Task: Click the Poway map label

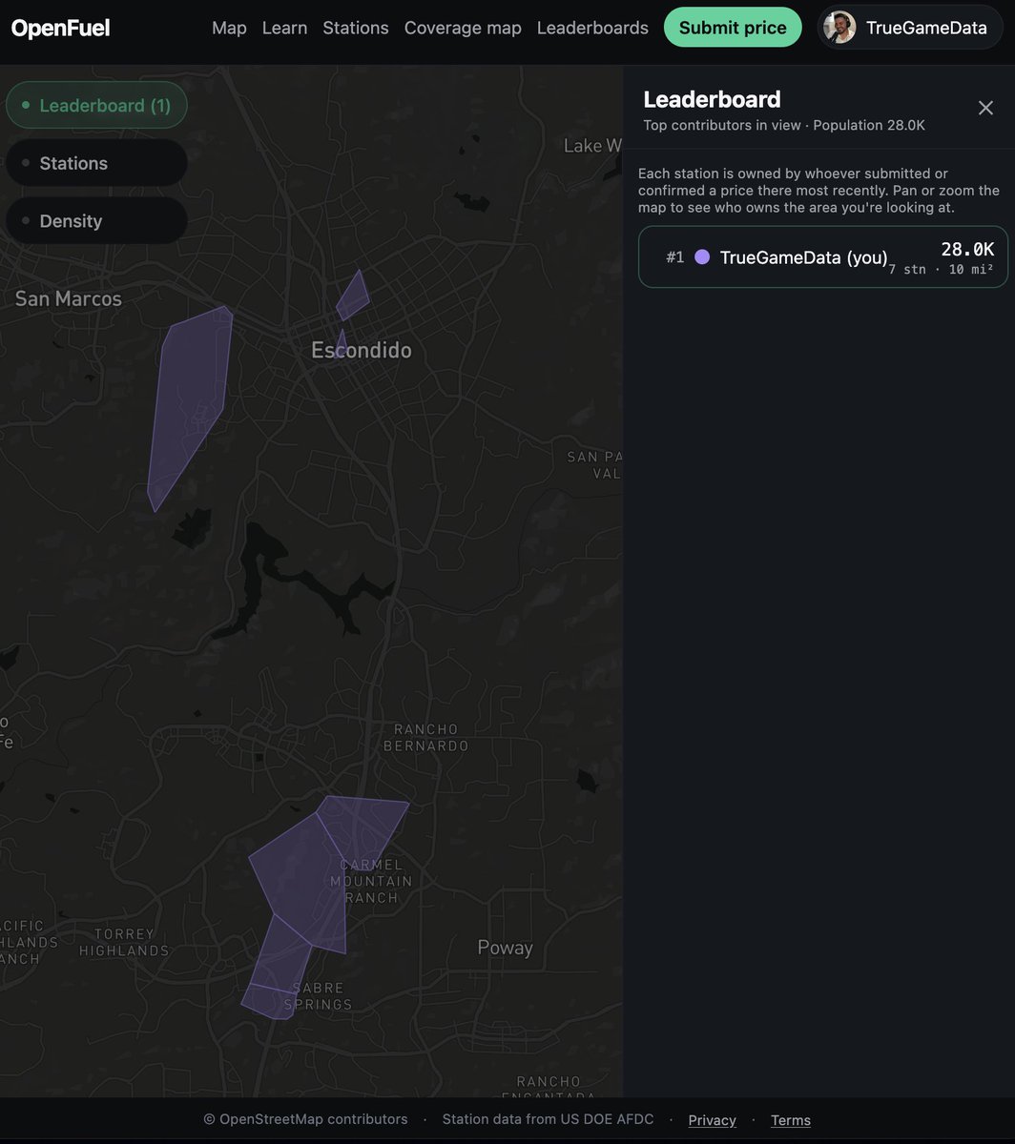Action: (505, 947)
